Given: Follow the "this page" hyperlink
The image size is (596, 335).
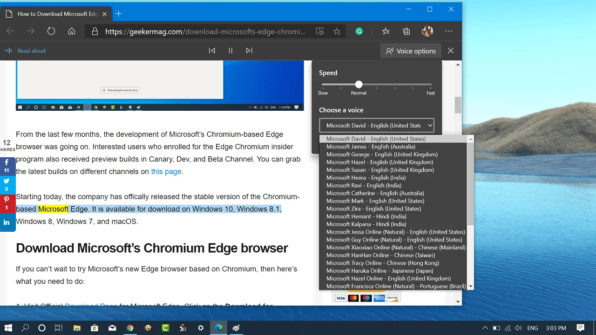Looking at the screenshot, I should (166, 171).
